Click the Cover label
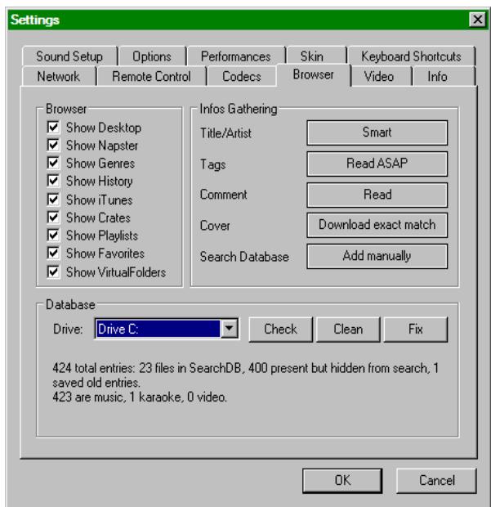 [x=215, y=226]
